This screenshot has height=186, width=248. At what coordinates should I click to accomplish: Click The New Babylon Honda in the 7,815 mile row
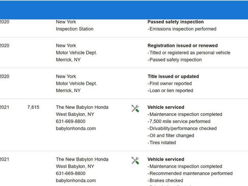[x=82, y=107]
